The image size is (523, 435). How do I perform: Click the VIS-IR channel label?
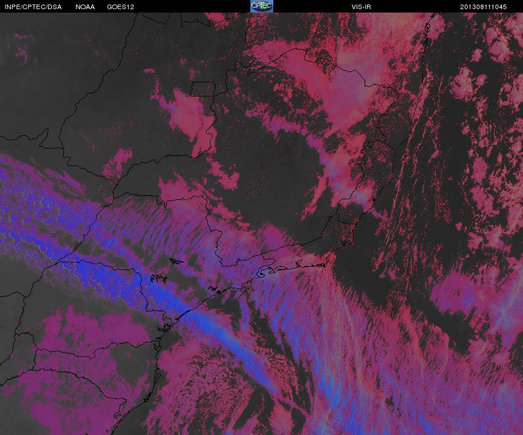[x=361, y=7]
